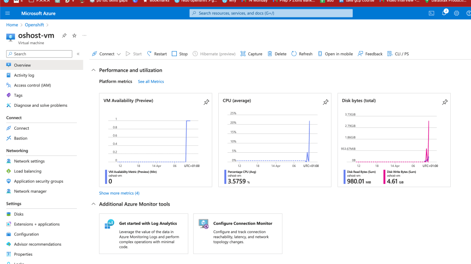
Task: Click the Start toolbar button
Action: coord(134,54)
